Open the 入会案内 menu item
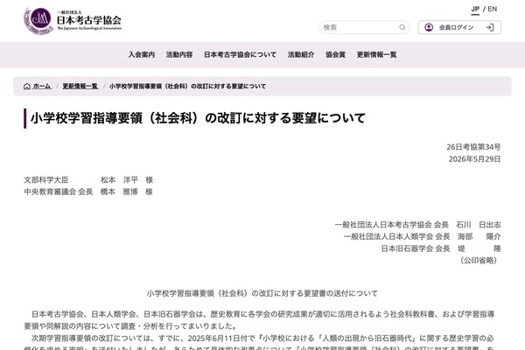The image size is (525, 350). (141, 54)
